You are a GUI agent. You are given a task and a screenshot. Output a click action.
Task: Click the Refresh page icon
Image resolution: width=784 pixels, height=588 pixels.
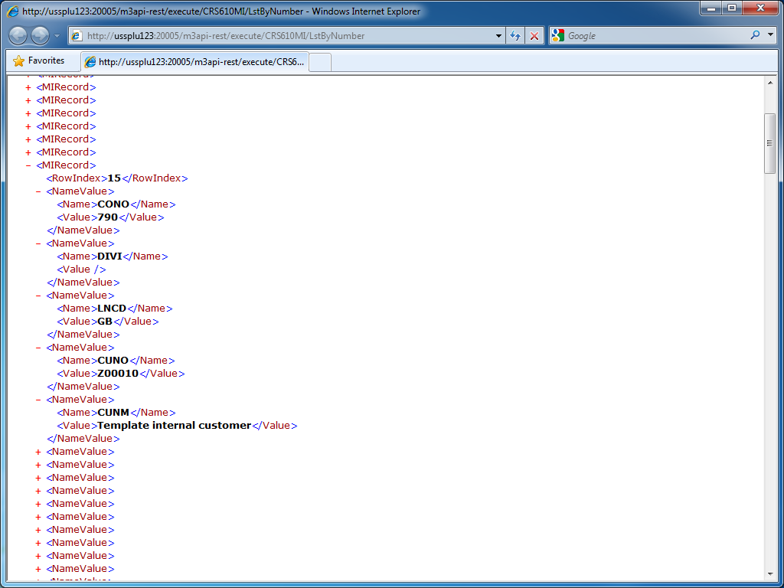pos(515,36)
